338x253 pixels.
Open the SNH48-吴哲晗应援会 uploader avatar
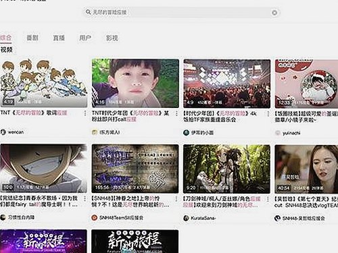tap(277, 218)
